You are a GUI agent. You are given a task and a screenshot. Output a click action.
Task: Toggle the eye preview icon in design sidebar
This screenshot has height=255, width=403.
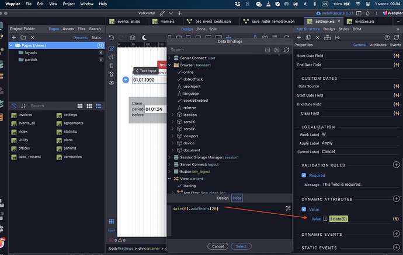pos(112,83)
